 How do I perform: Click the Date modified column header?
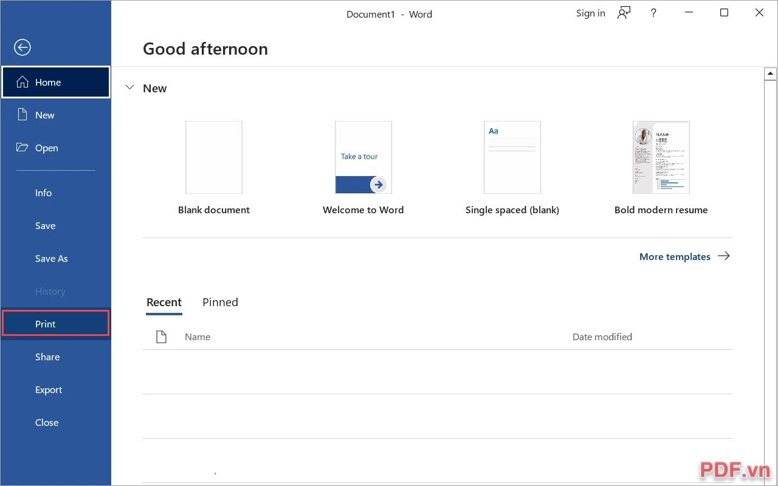[602, 337]
